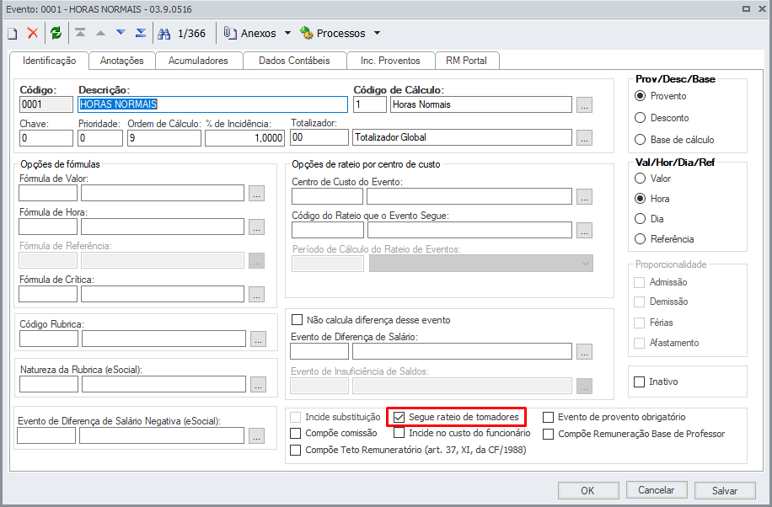Click the new record page icon
Viewport: 772px width, 507px height.
(13, 34)
